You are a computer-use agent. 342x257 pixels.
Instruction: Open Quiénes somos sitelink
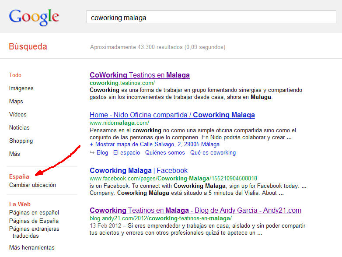point(165,153)
